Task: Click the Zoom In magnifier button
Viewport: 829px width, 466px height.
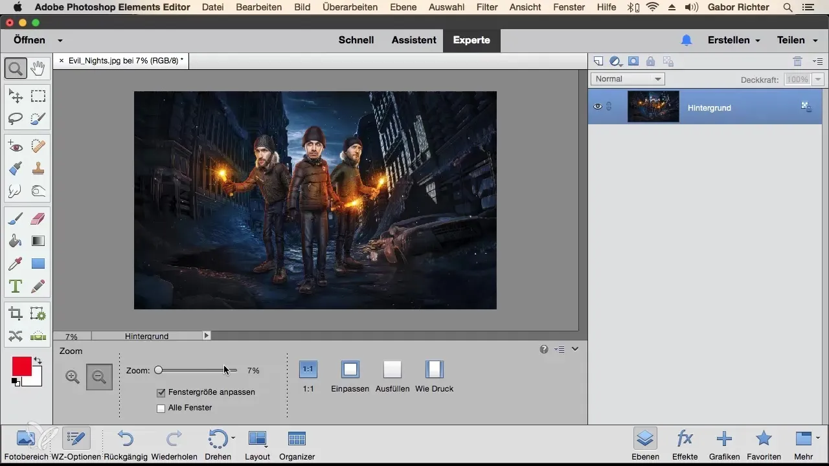Action: [73, 377]
